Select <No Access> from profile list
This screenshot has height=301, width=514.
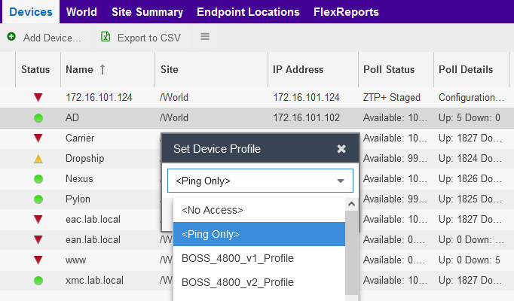[212, 210]
